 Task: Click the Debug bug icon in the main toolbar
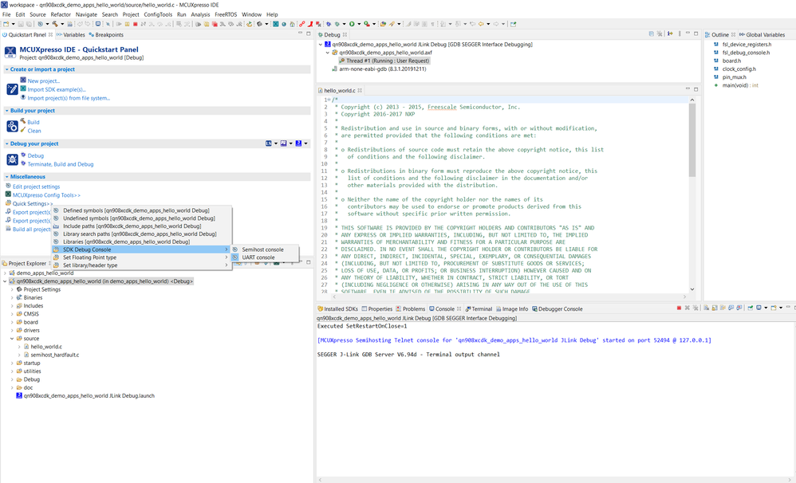(337, 24)
